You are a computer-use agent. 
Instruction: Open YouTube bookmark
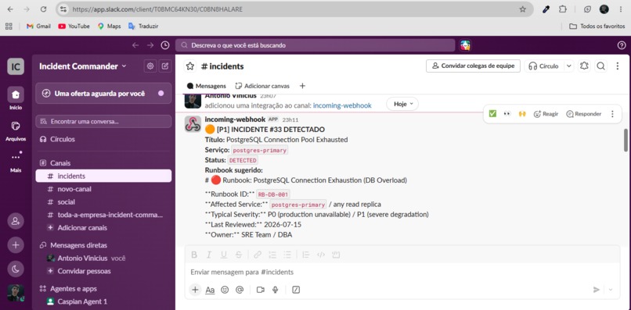tap(74, 26)
